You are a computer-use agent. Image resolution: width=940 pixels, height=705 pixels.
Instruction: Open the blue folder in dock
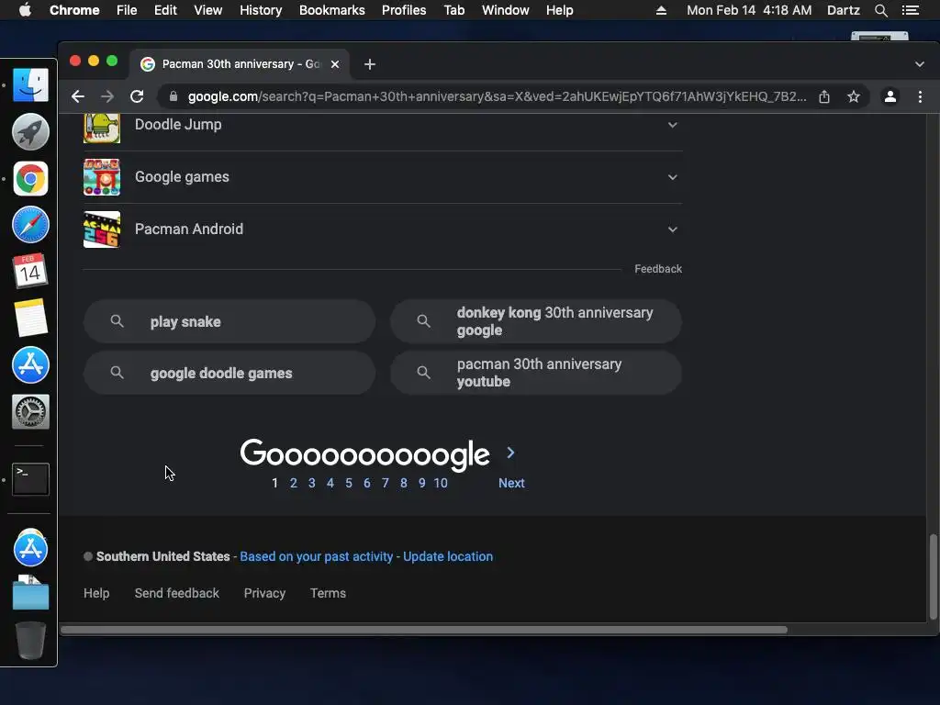pos(30,594)
